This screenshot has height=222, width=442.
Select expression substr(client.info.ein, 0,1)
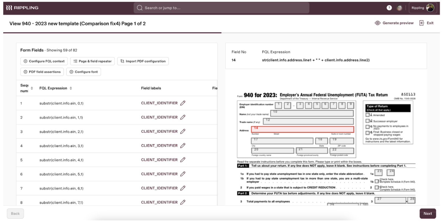(61, 103)
